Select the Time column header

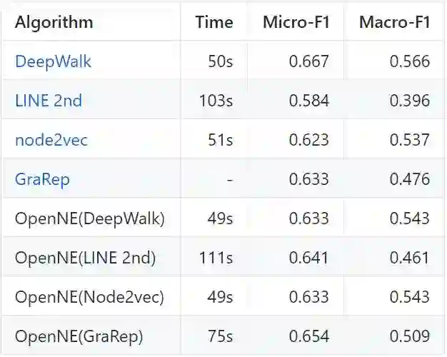[x=214, y=22]
